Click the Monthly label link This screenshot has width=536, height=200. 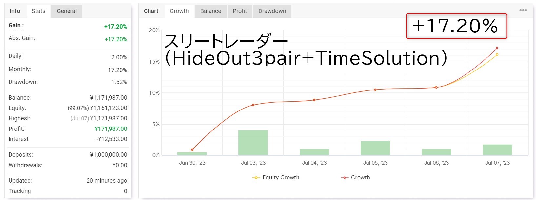coord(20,69)
